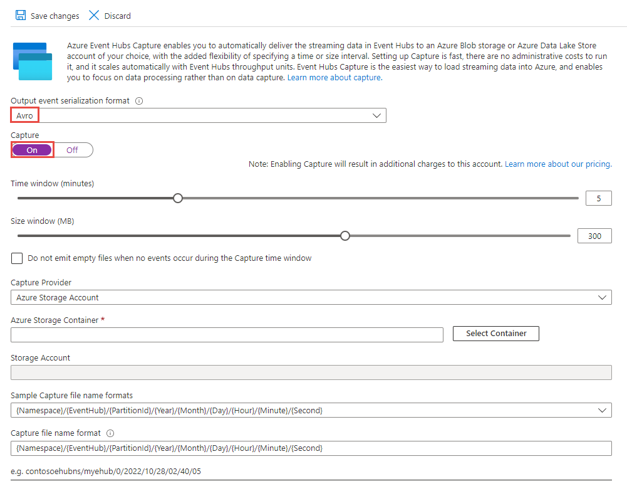Click the Time window minutes value box

[598, 198]
